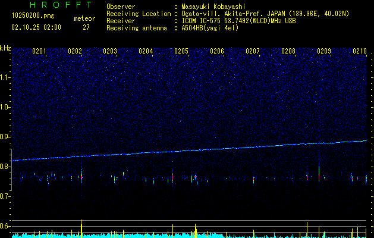Click the location text Ogata-vill. Akita-Pref. JAPAN

coord(233,14)
